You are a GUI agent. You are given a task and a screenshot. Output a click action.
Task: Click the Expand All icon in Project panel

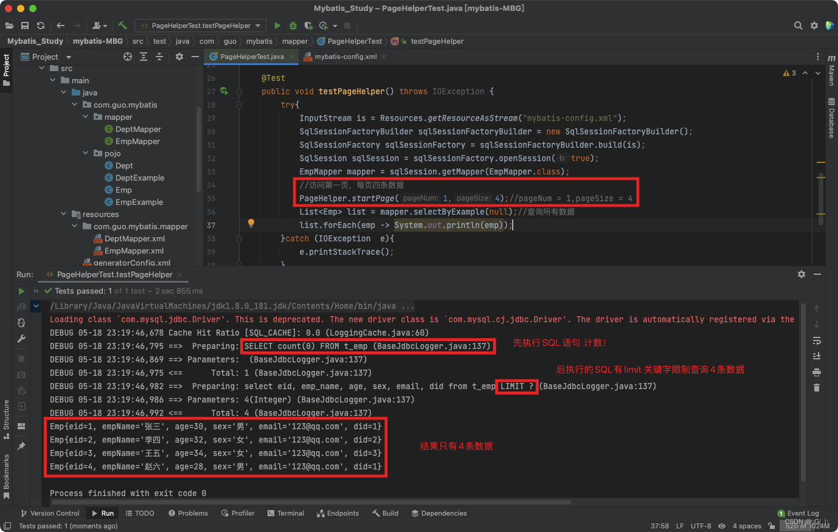[x=144, y=57]
